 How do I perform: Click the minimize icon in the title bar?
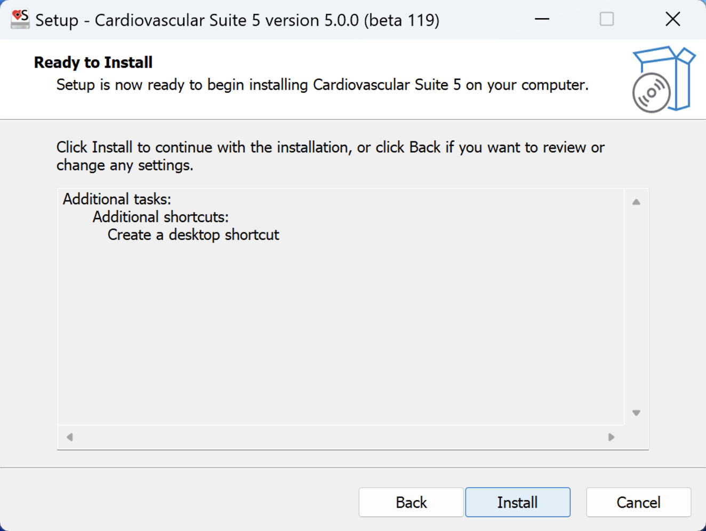(x=542, y=19)
